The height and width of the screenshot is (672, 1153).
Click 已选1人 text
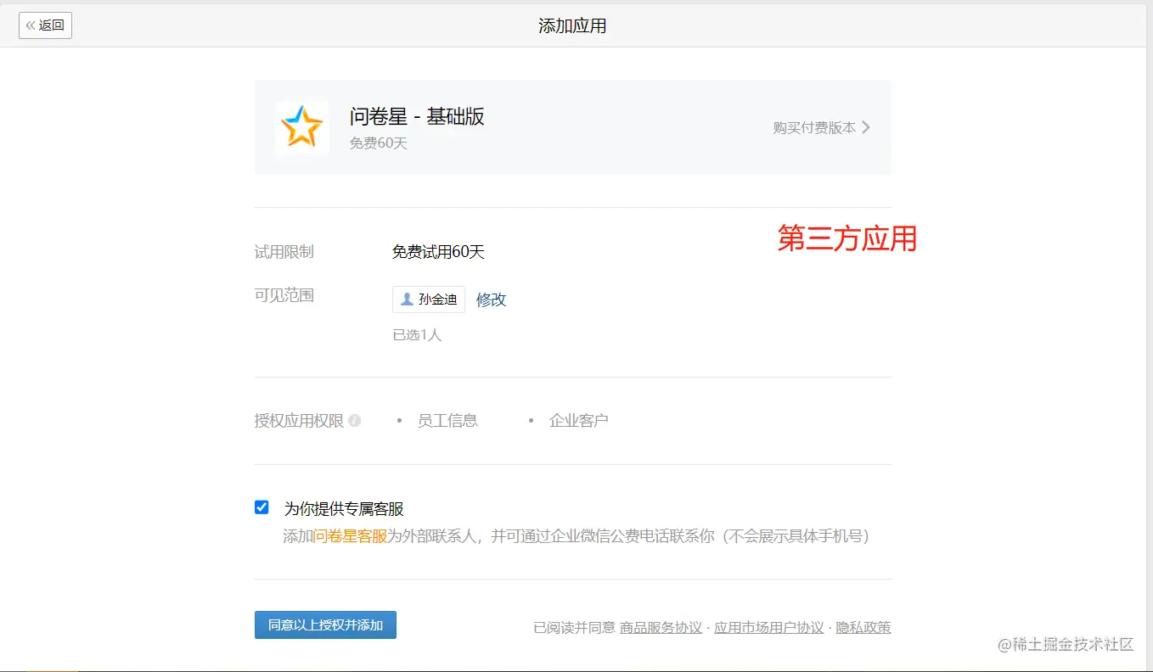pos(417,335)
